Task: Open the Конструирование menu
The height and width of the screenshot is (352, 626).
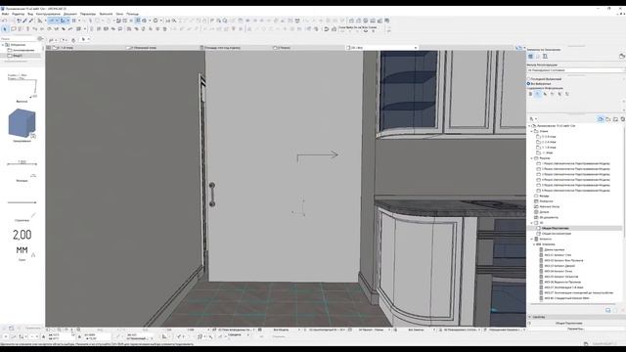Action: (48, 14)
